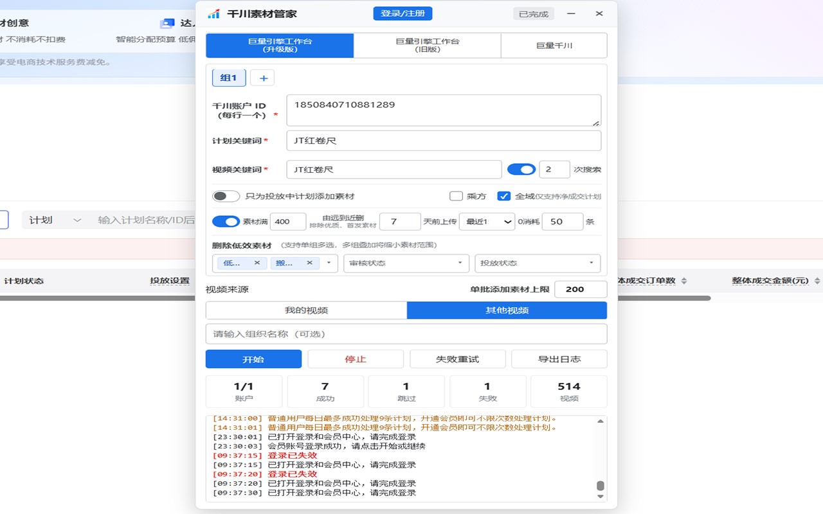The image size is (823, 514).
Task: Click the 达人 icon in the background page
Action: (x=167, y=23)
